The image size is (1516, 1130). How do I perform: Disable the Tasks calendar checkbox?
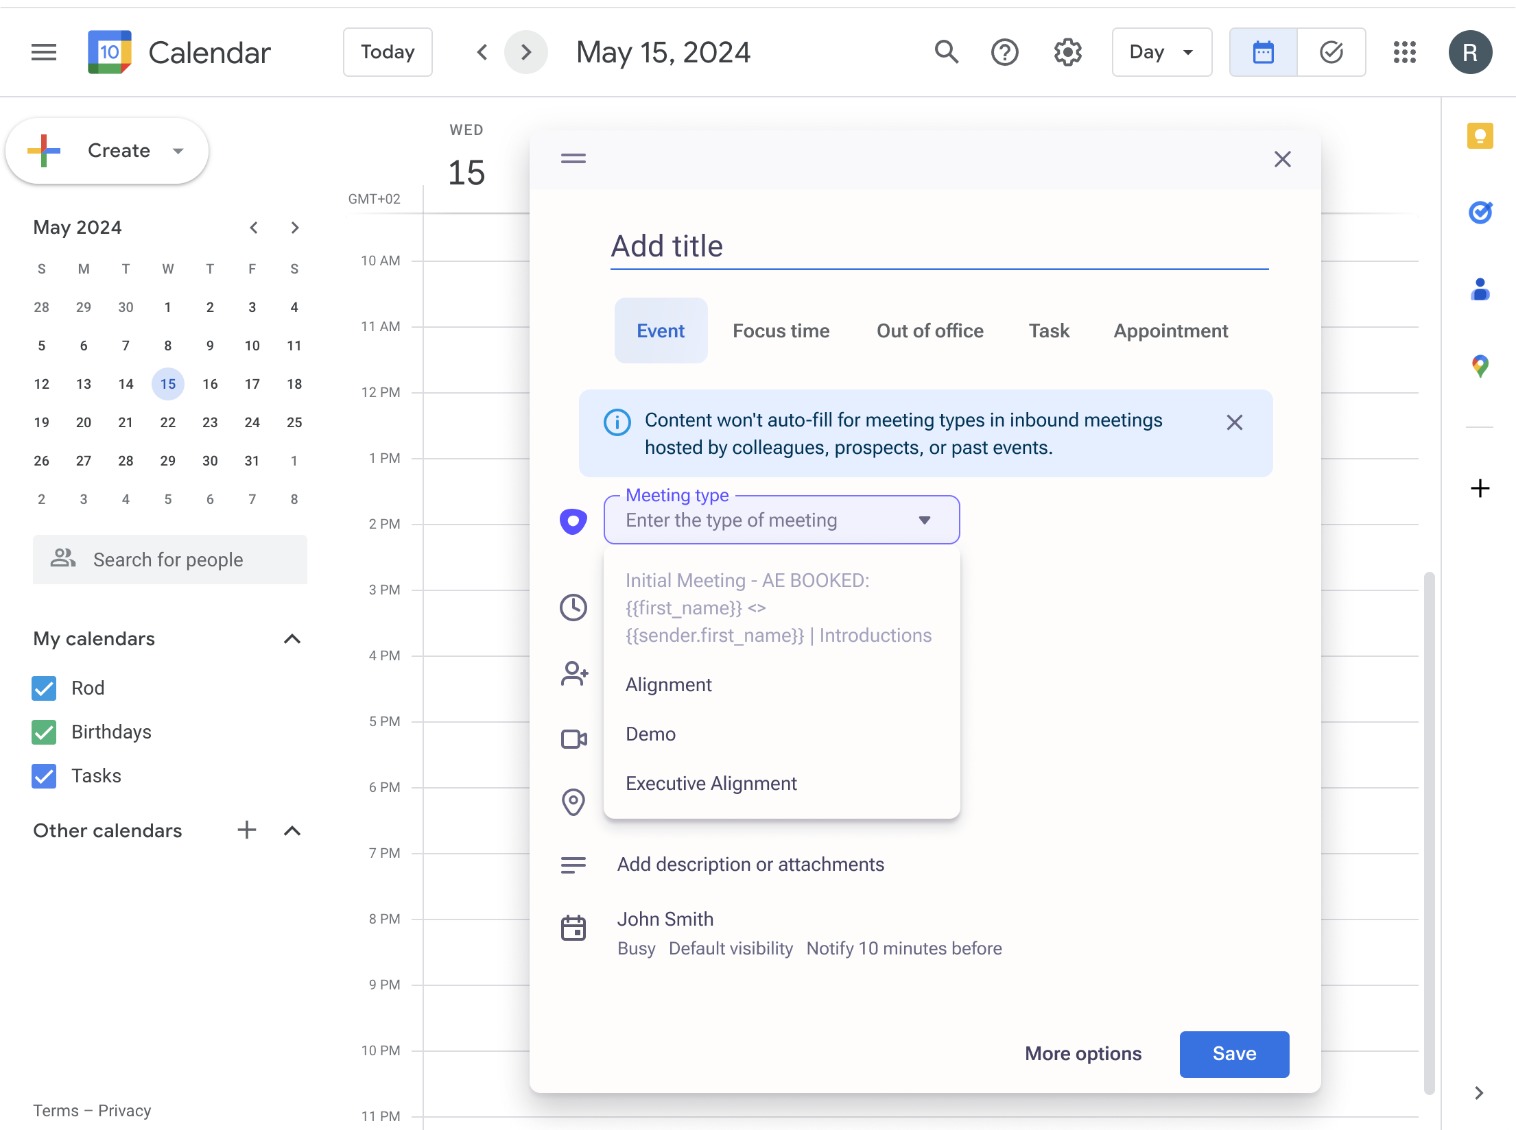point(45,776)
